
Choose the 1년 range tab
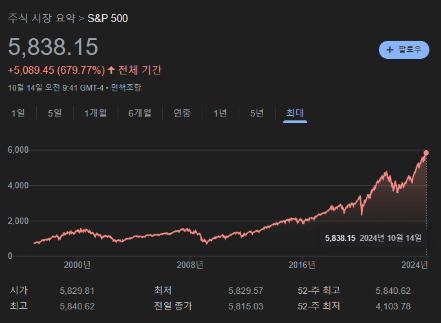[220, 113]
